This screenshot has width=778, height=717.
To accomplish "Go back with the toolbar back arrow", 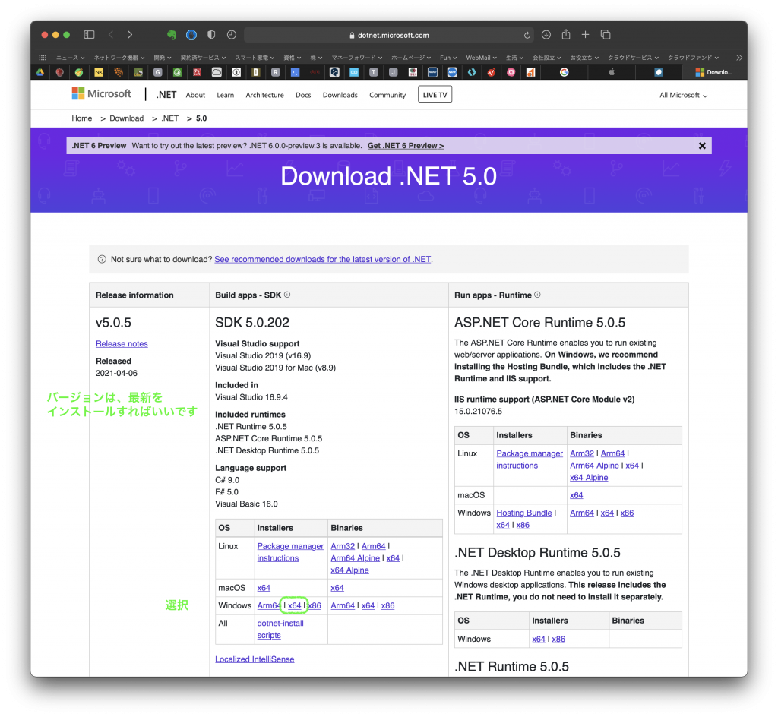I will click(x=111, y=35).
